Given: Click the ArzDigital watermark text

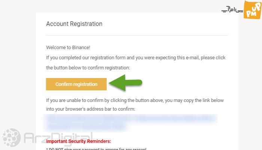Looking at the screenshot, I should (58, 138).
